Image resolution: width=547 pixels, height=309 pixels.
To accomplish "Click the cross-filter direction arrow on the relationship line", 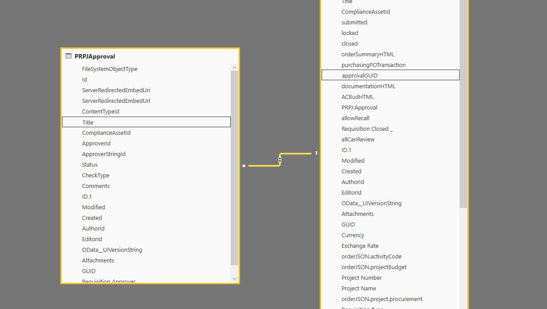I will pyautogui.click(x=280, y=160).
